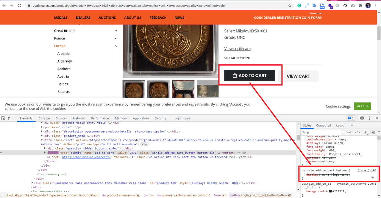Reload the page with the refresh icon
The width and height of the screenshot is (381, 198).
coord(19,5)
